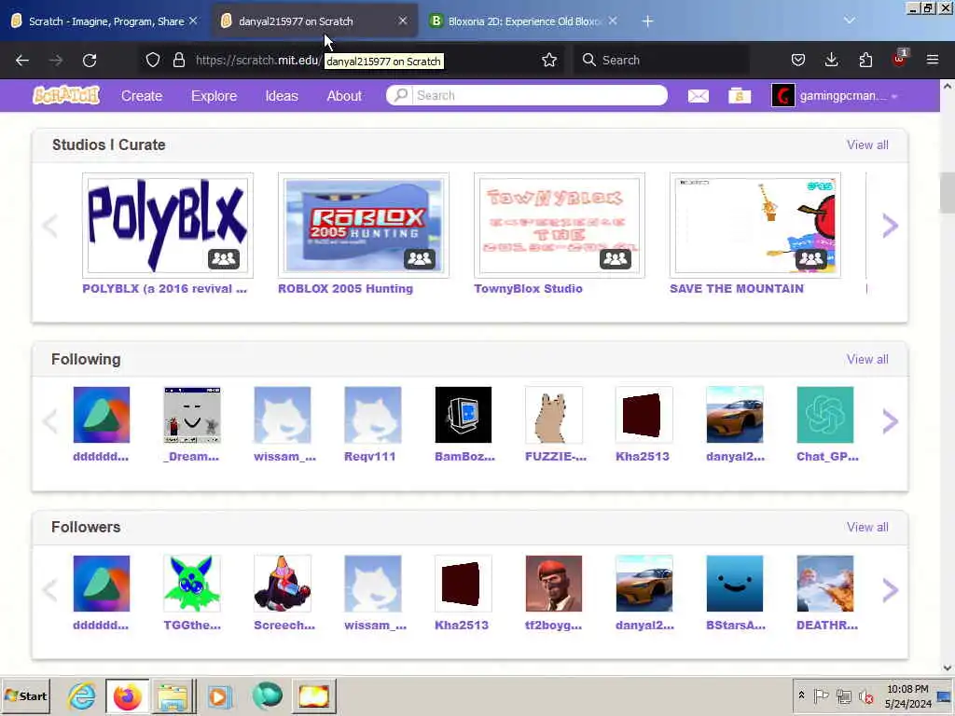
Task: Show next Followers users arrow
Action: tap(891, 589)
